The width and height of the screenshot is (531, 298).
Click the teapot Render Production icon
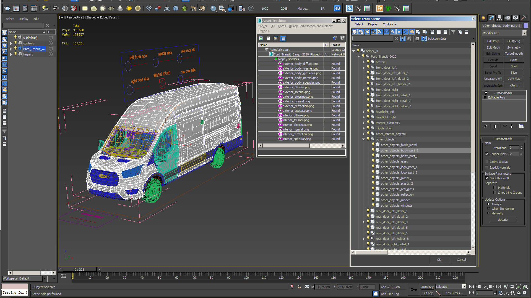click(x=7, y=9)
